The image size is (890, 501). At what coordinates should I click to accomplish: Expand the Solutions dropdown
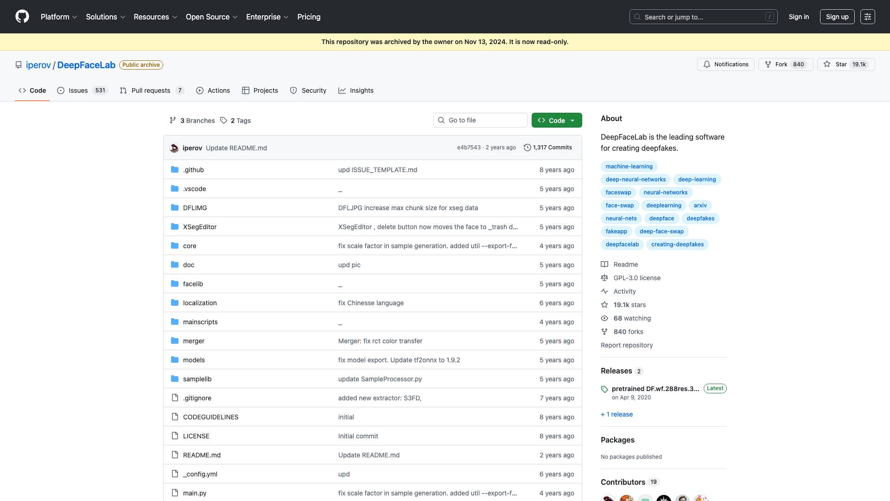pos(105,17)
